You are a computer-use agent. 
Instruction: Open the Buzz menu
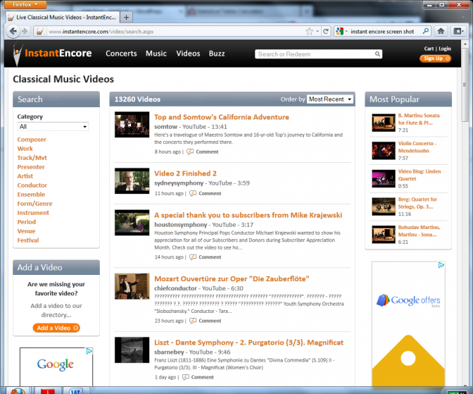(x=217, y=54)
